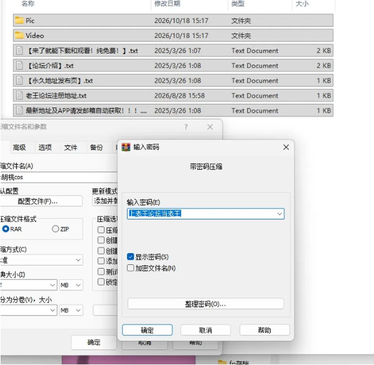374x365 pixels.
Task: Confirm password with 确定 in 输入密码 dialog
Action: pyautogui.click(x=147, y=330)
